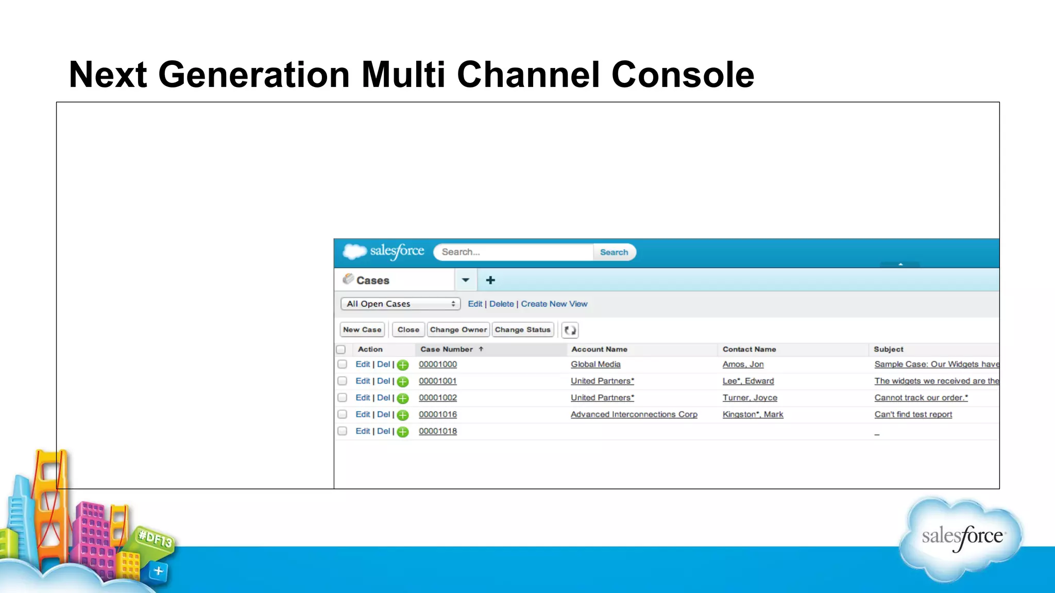
Task: Check the box for case 00001001
Action: point(342,381)
